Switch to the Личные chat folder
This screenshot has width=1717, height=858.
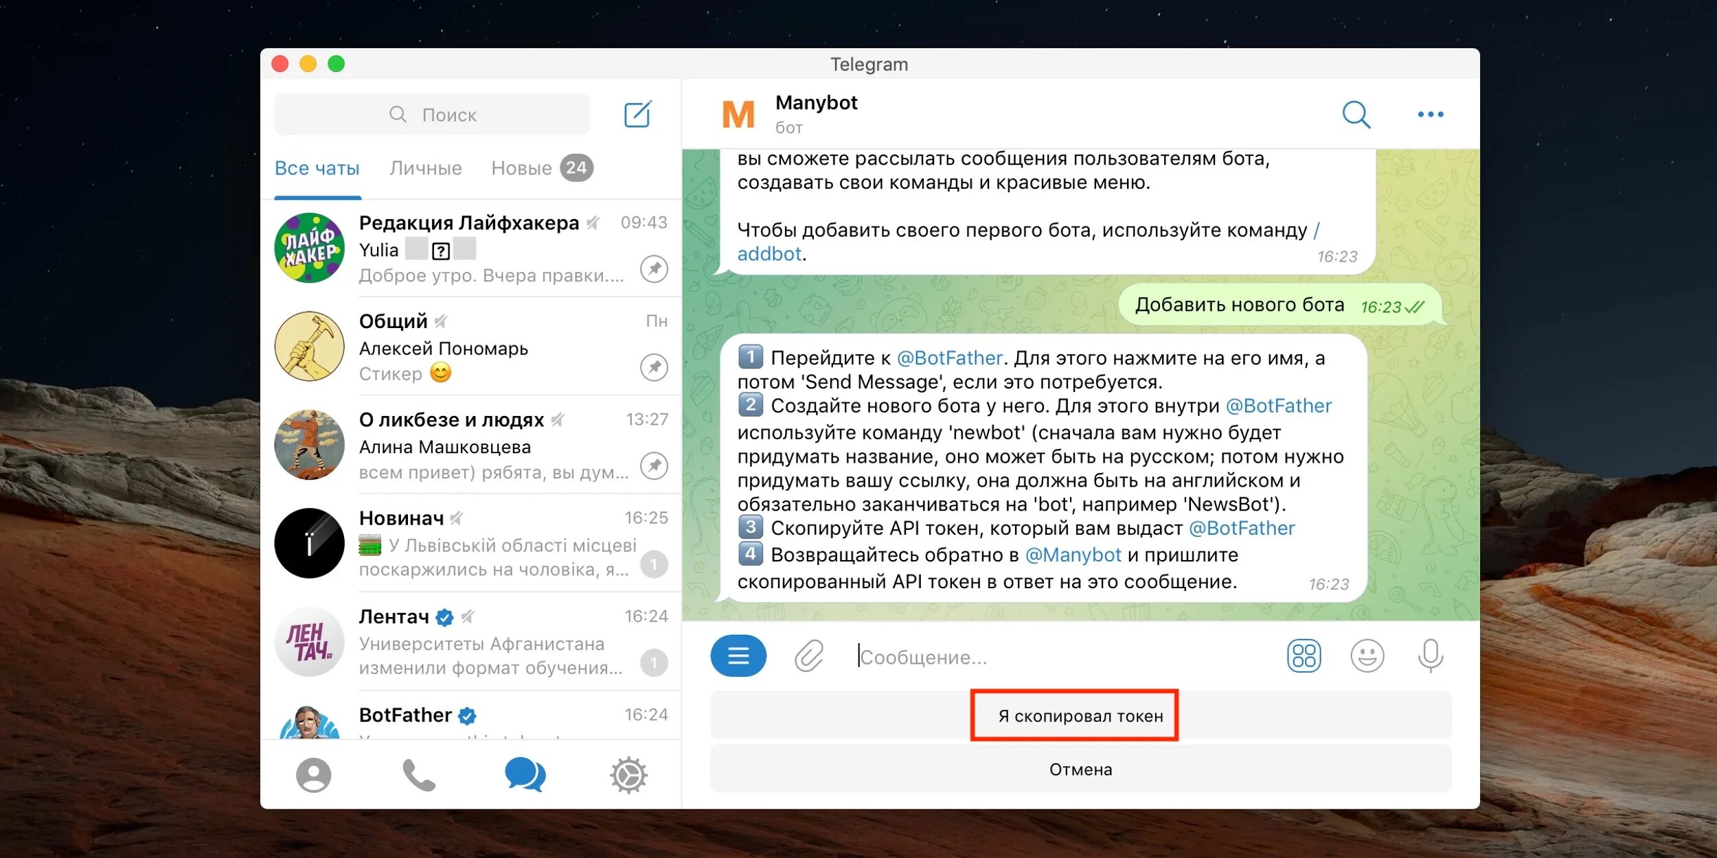coord(425,168)
